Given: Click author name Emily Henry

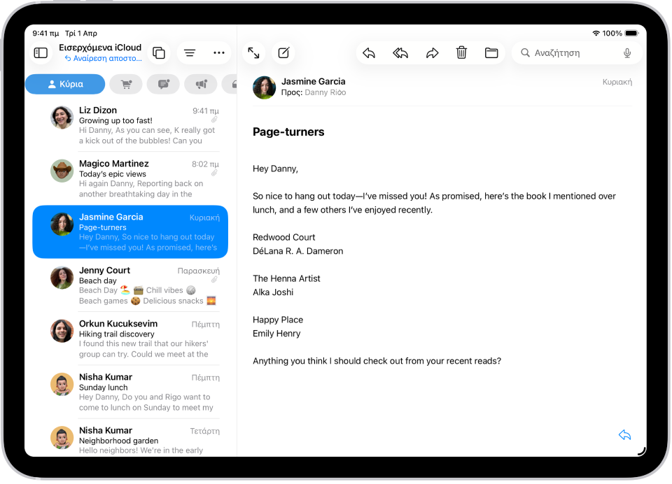Looking at the screenshot, I should coord(276,334).
